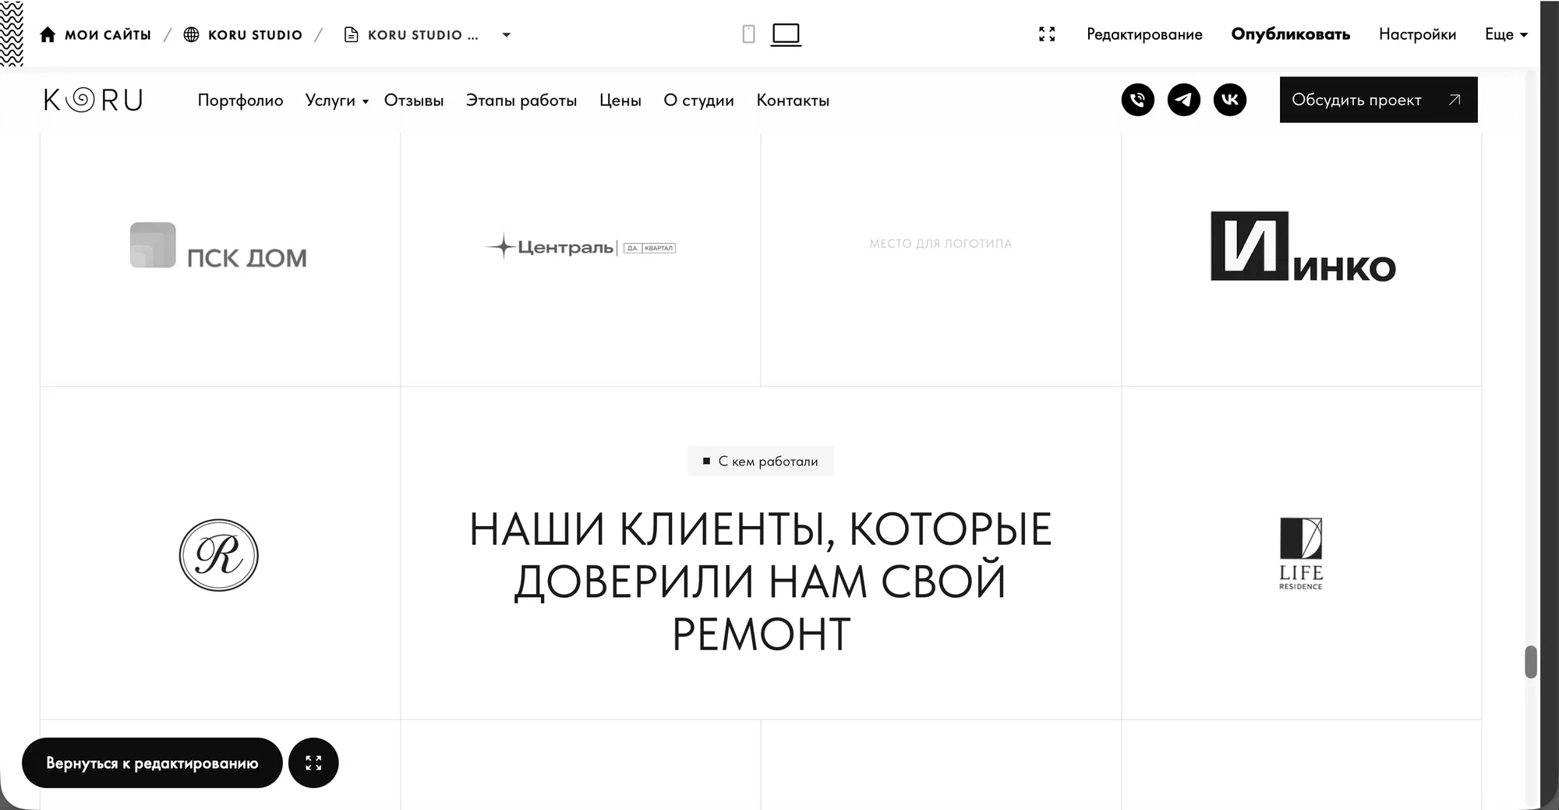
Task: Click the Место для логотипа placeholder
Action: (940, 244)
